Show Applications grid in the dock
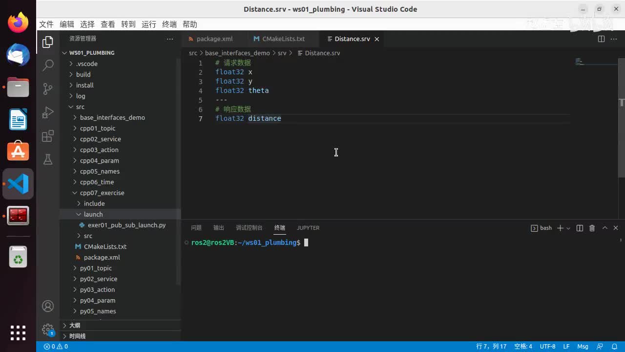This screenshot has height=352, width=625. [x=18, y=333]
